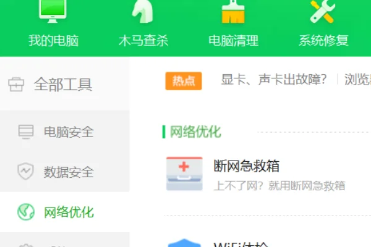
Task: Launch the 断网急救箱 first-aid kit icon
Action: 184,174
